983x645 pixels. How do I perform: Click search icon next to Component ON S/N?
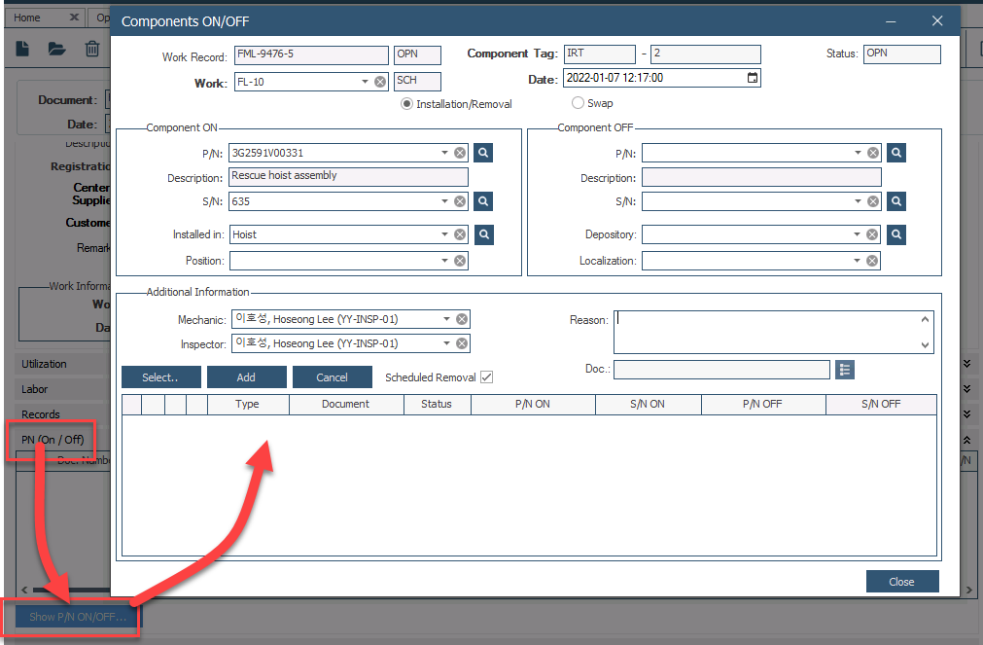pyautogui.click(x=483, y=201)
